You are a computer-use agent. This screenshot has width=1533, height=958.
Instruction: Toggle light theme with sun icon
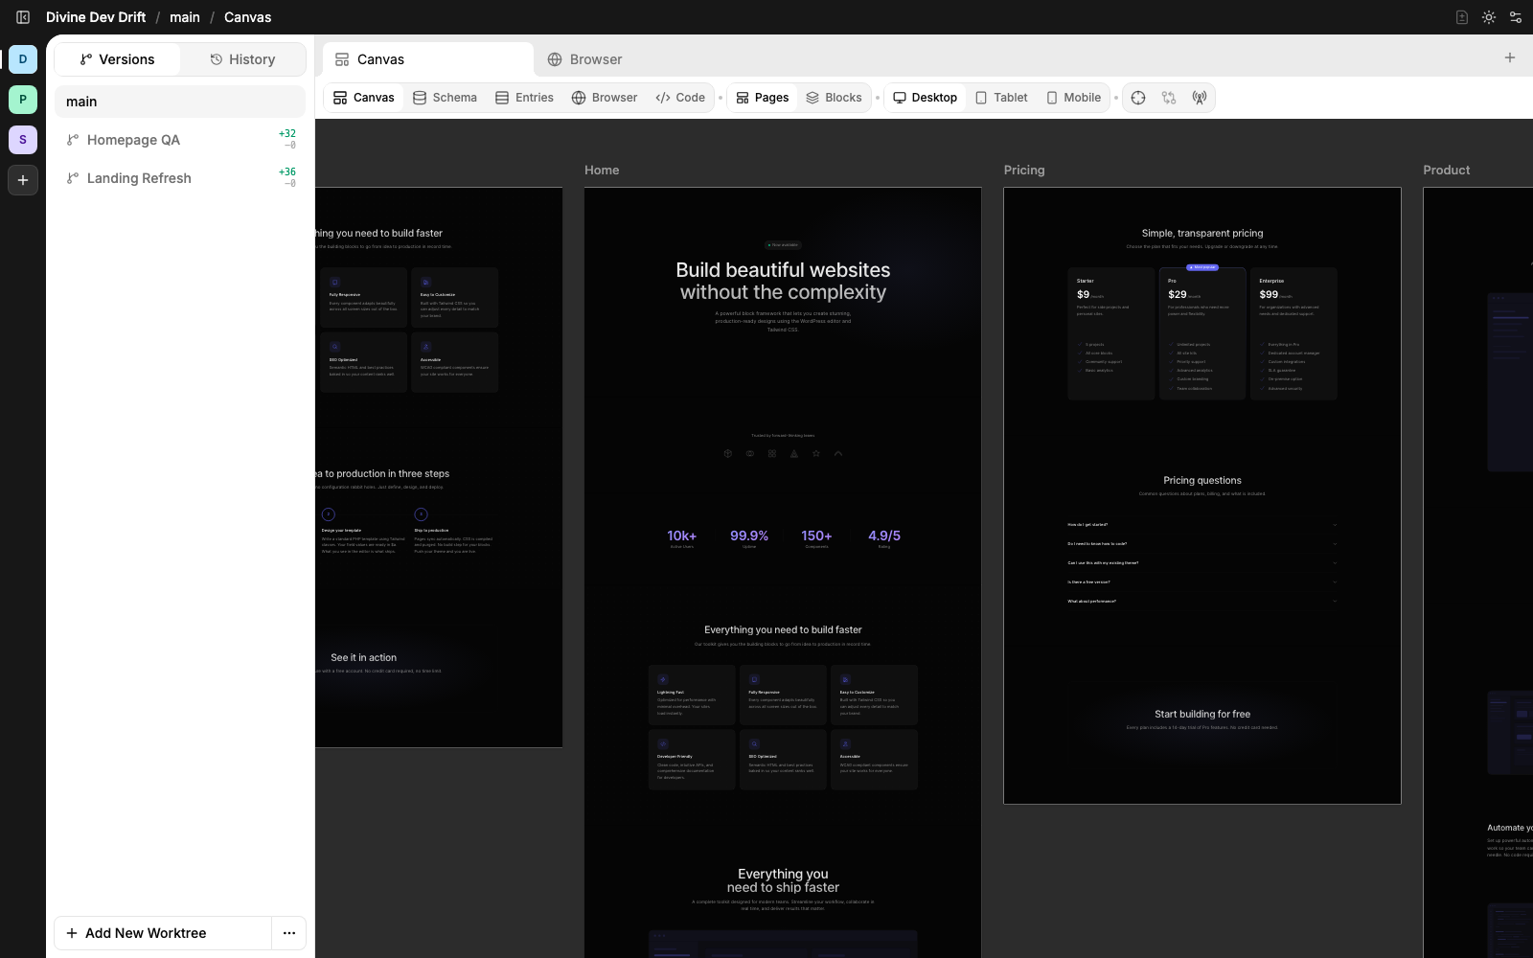[x=1489, y=17]
